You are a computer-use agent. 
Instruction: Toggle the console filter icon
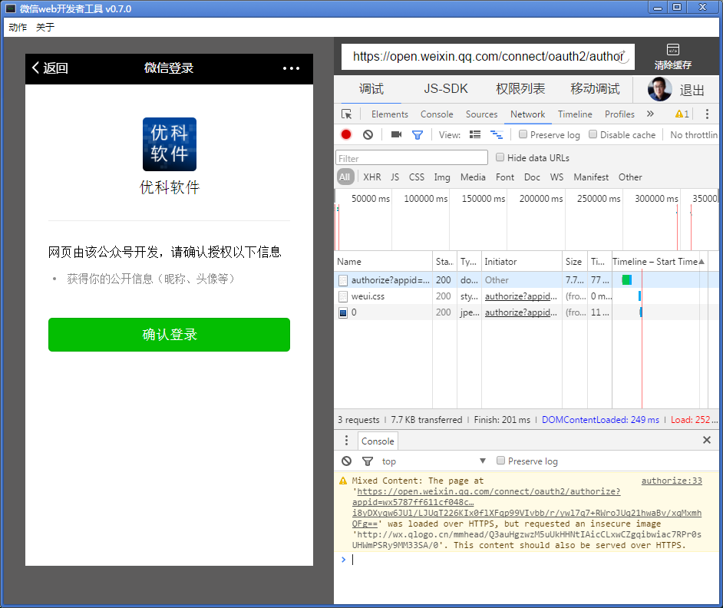click(x=368, y=461)
